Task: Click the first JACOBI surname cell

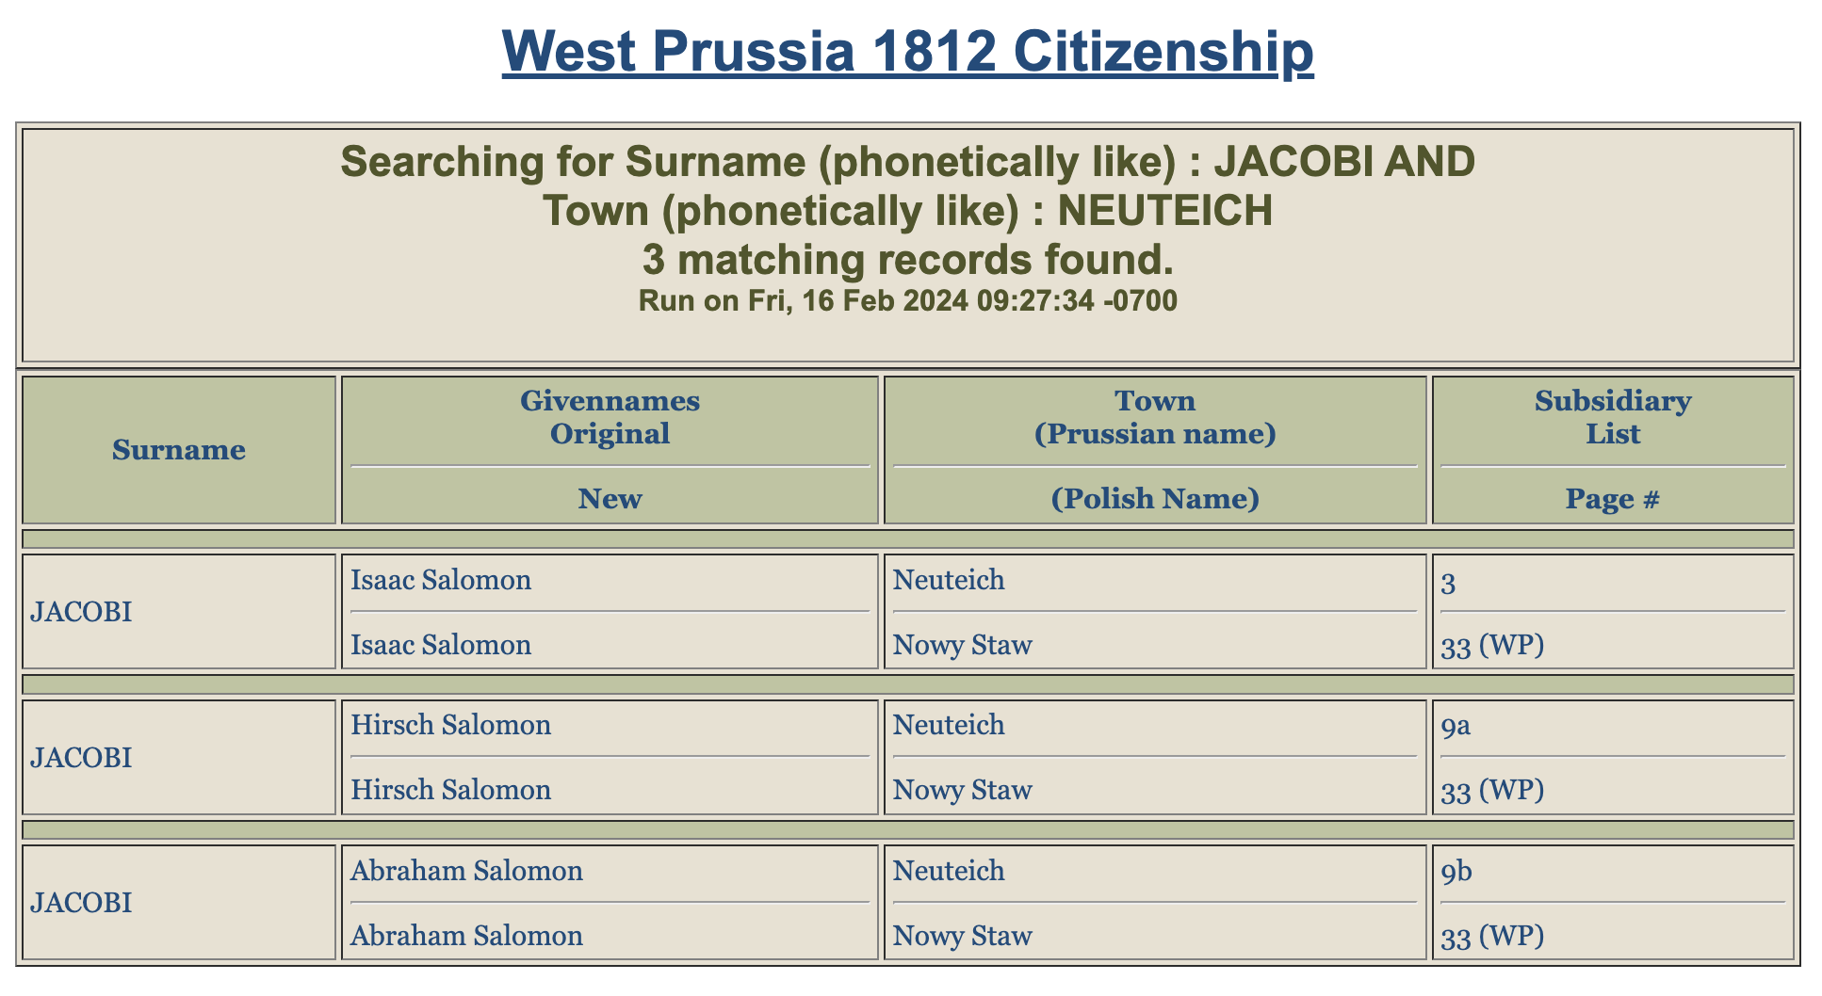Action: [x=179, y=612]
